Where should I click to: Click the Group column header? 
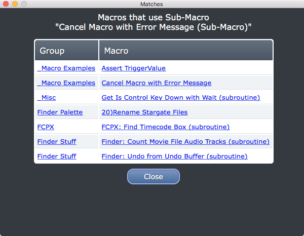click(66, 50)
